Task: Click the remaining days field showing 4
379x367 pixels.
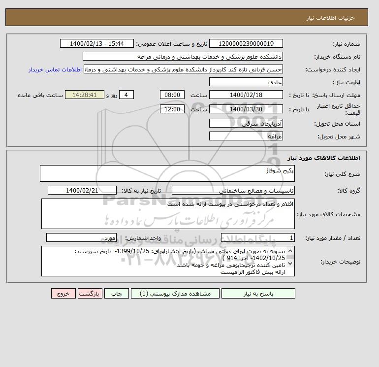Action: click(126, 95)
